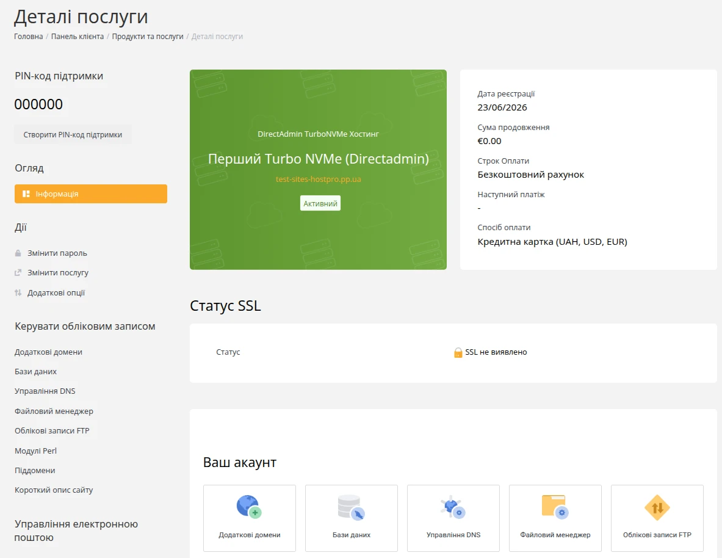Open sidebar Бази даних link

pos(35,371)
